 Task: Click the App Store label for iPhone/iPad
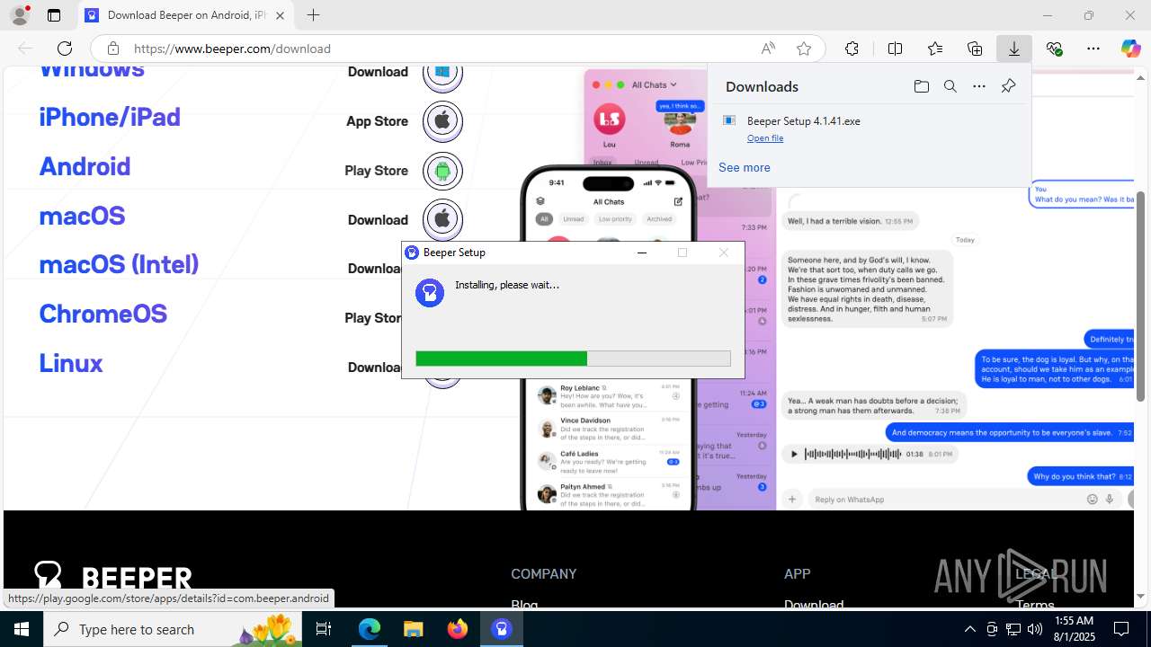(x=377, y=121)
